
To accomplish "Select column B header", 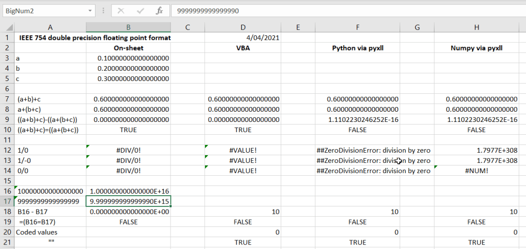I will tap(128, 27).
